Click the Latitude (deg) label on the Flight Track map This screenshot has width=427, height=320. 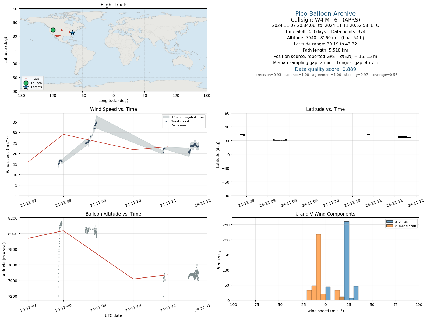pyautogui.click(x=6, y=50)
